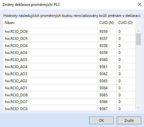This screenshot has width=144, height=127.
Task: Click the vertical scrollbar thumb
Action: [138, 39]
